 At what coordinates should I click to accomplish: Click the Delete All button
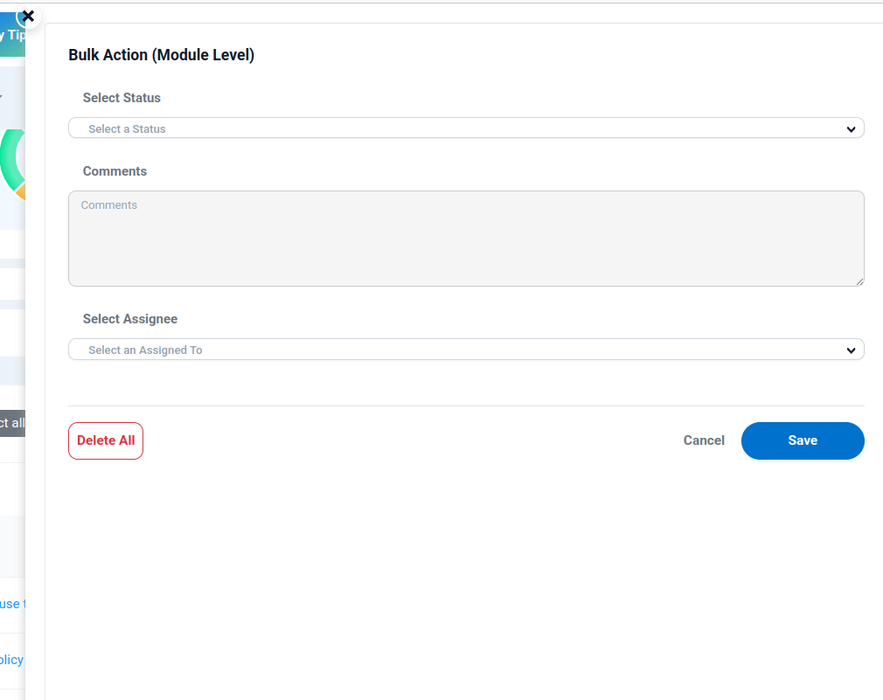point(105,440)
